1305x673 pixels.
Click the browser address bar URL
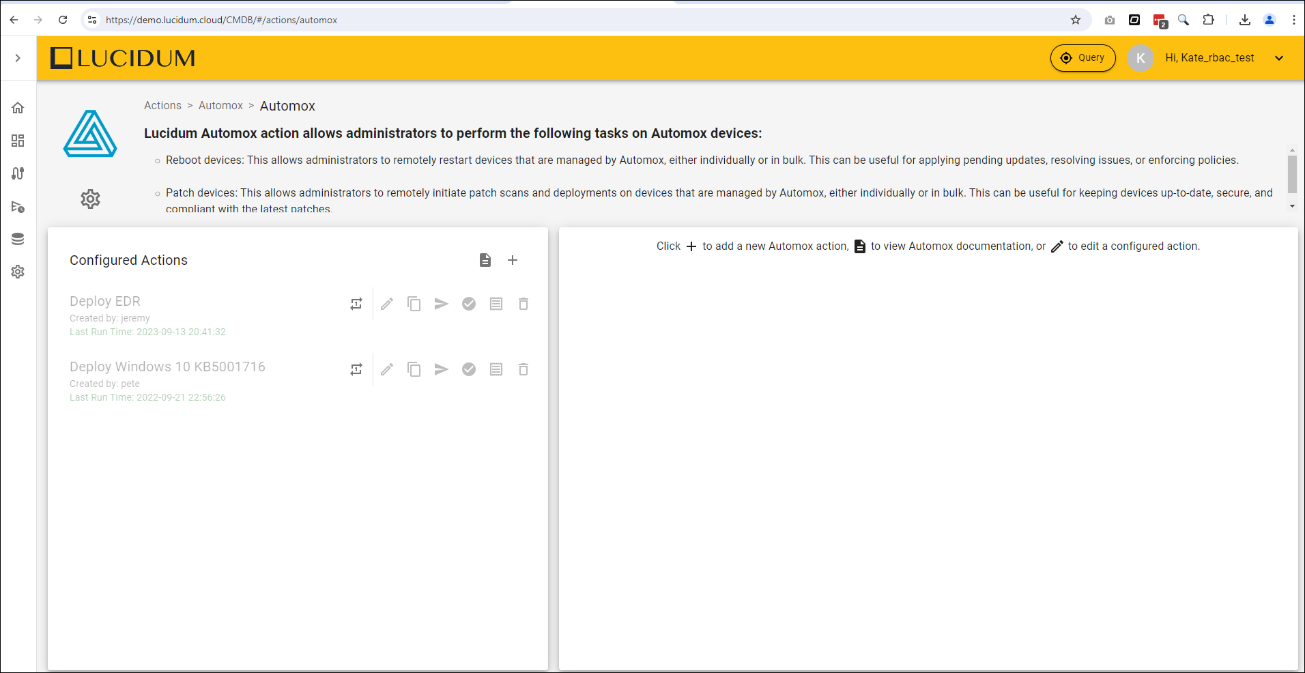tap(221, 20)
